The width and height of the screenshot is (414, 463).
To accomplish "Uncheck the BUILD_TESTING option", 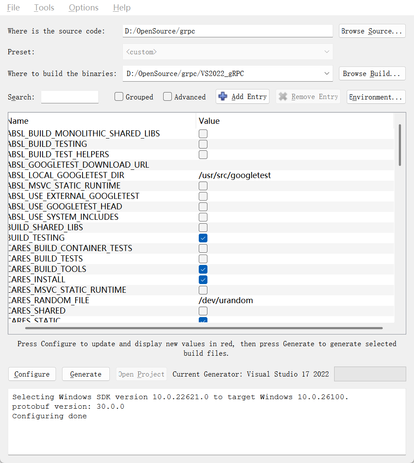I will click(203, 238).
